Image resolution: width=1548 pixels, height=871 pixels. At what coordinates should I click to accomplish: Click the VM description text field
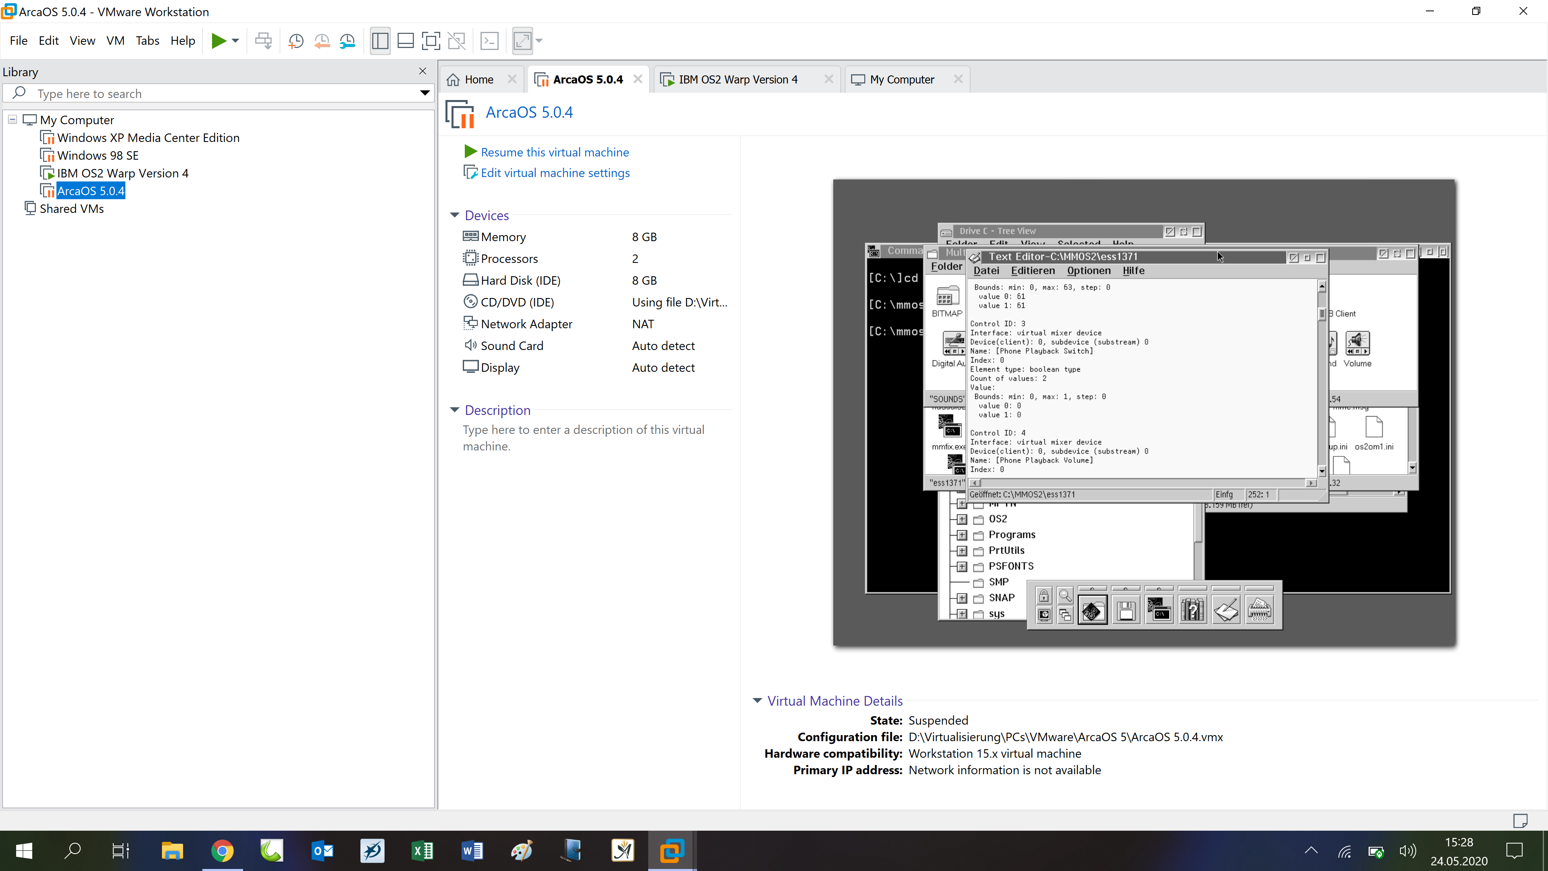pyautogui.click(x=584, y=438)
